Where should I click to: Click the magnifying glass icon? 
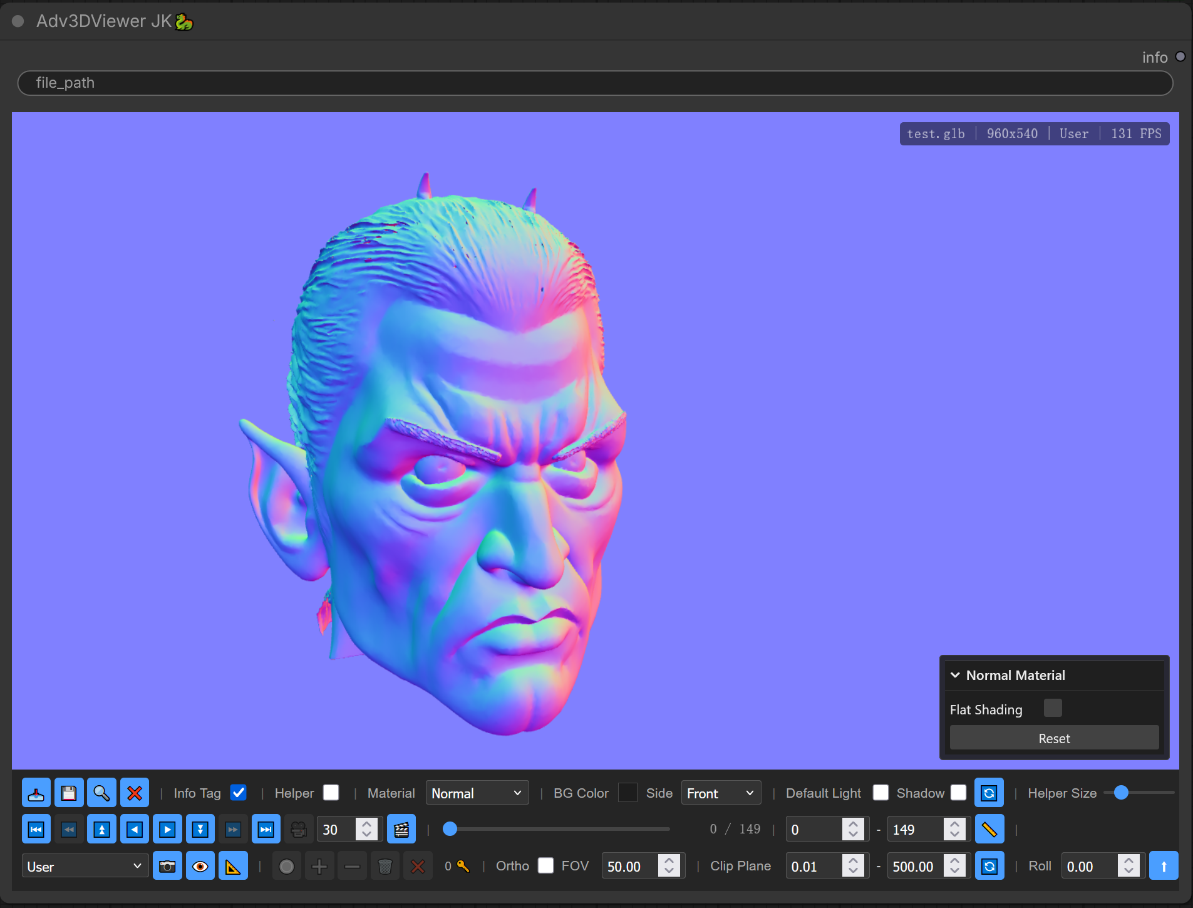tap(101, 793)
